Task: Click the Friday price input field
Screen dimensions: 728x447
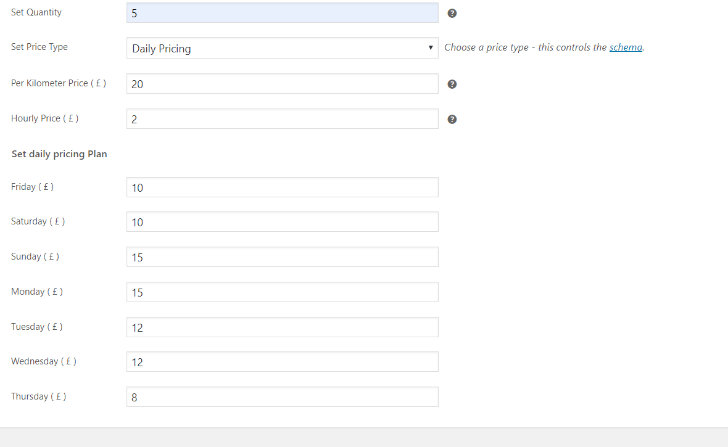Action: click(282, 187)
